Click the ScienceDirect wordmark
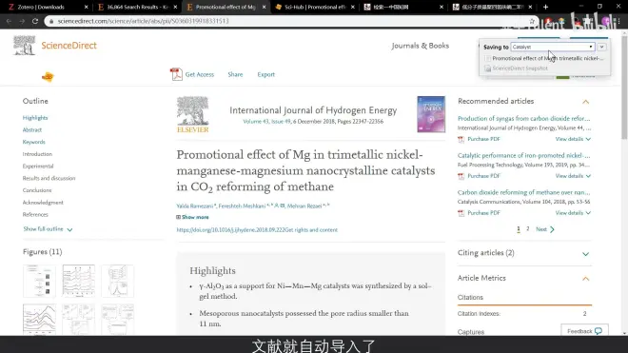This screenshot has width=628, height=353. (69, 46)
